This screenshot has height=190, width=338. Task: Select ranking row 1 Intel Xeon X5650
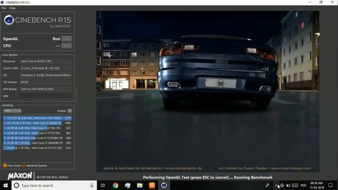37,118
